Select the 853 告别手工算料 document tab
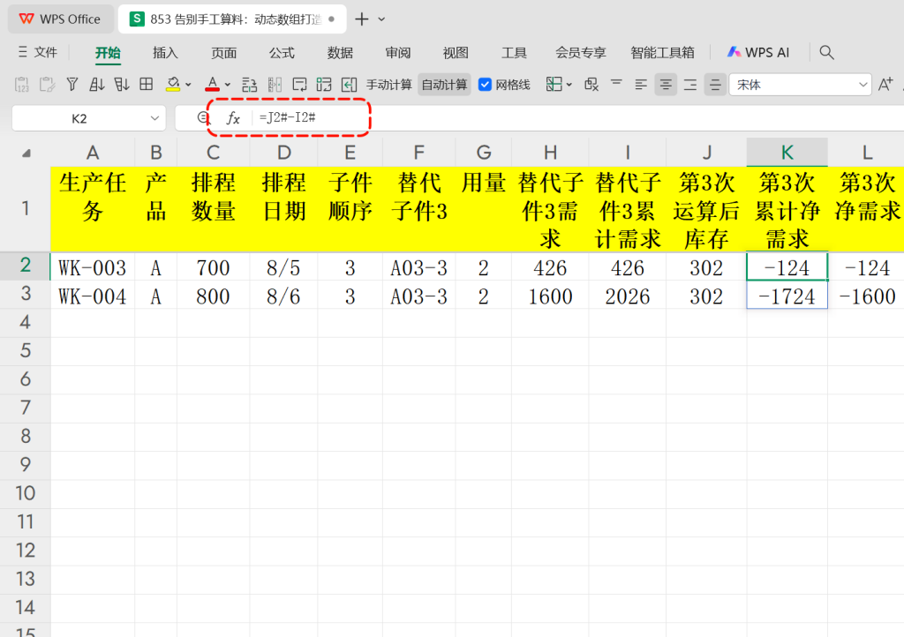The width and height of the screenshot is (904, 637). click(x=232, y=19)
